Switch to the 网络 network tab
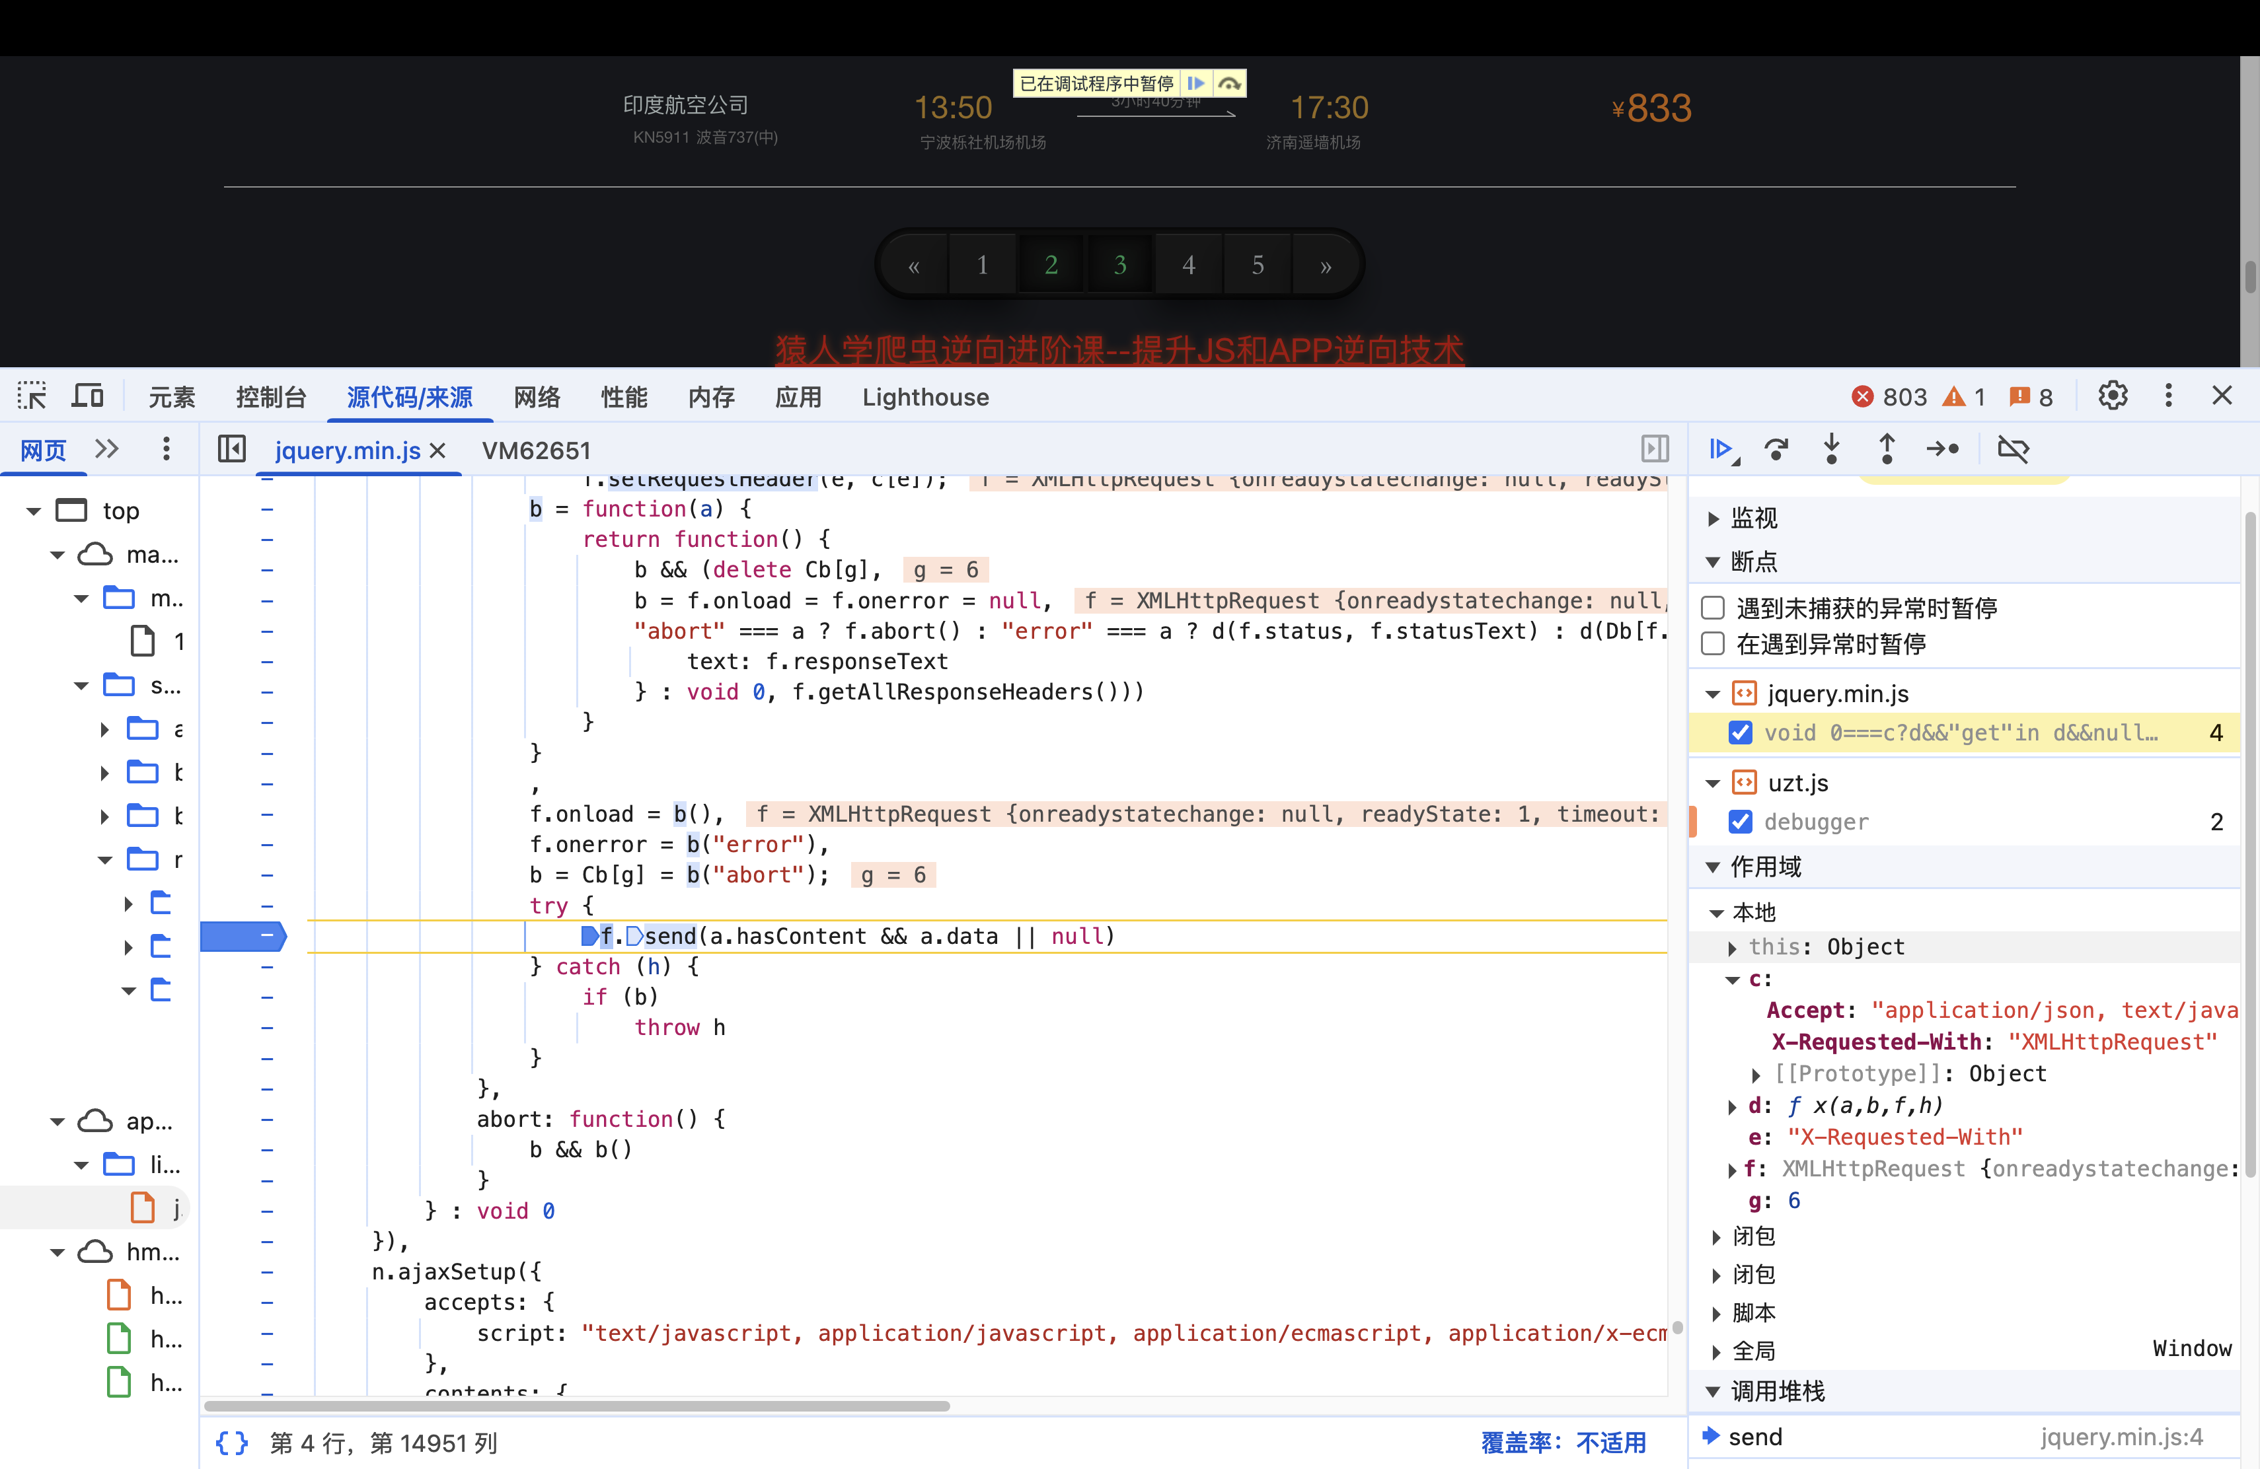Viewport: 2260px width, 1469px height. point(537,397)
